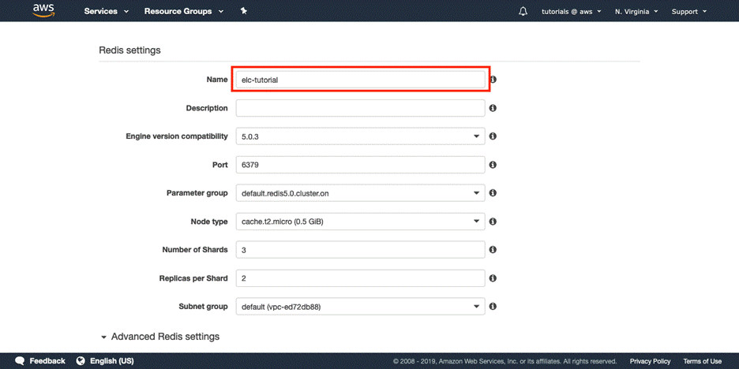Image resolution: width=739 pixels, height=369 pixels.
Task: Open the Services menu
Action: (106, 11)
